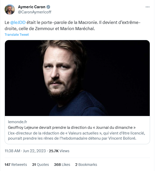The height and width of the screenshot is (171, 159).
Task: View the 25.7K Views count
Action: pyautogui.click(x=59, y=151)
